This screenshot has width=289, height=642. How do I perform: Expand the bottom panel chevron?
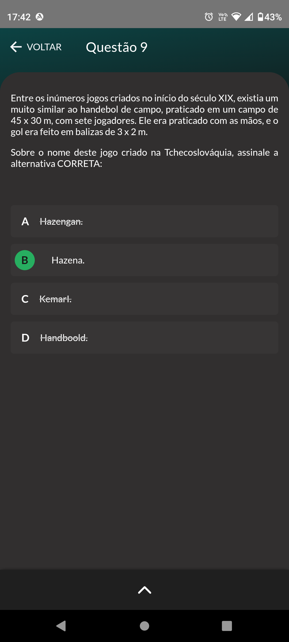[144, 590]
